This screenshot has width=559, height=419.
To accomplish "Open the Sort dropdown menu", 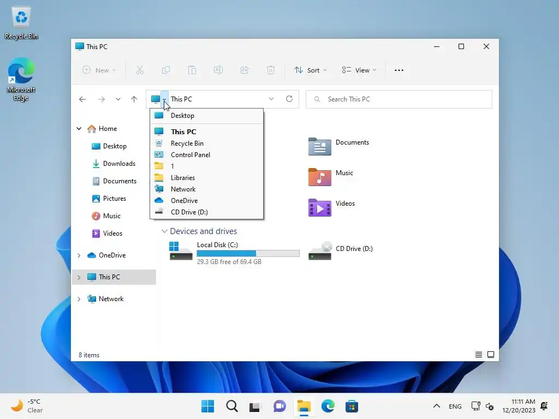I will coord(310,70).
